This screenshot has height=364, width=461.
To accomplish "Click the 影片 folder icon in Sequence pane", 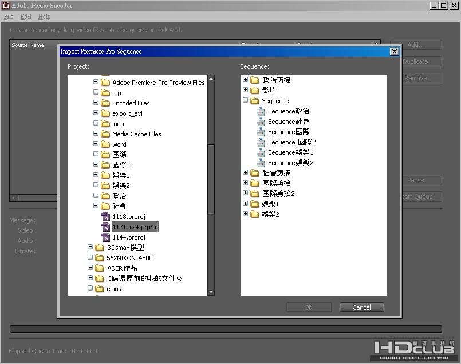I will [255, 91].
